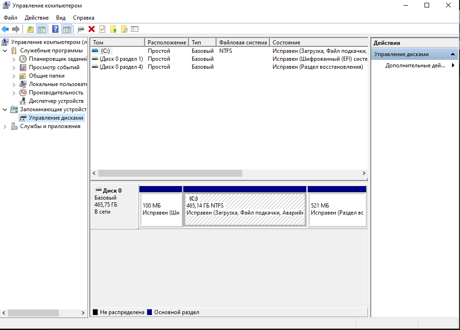Select the (C:) volume row
460x330 pixels.
pyautogui.click(x=229, y=51)
